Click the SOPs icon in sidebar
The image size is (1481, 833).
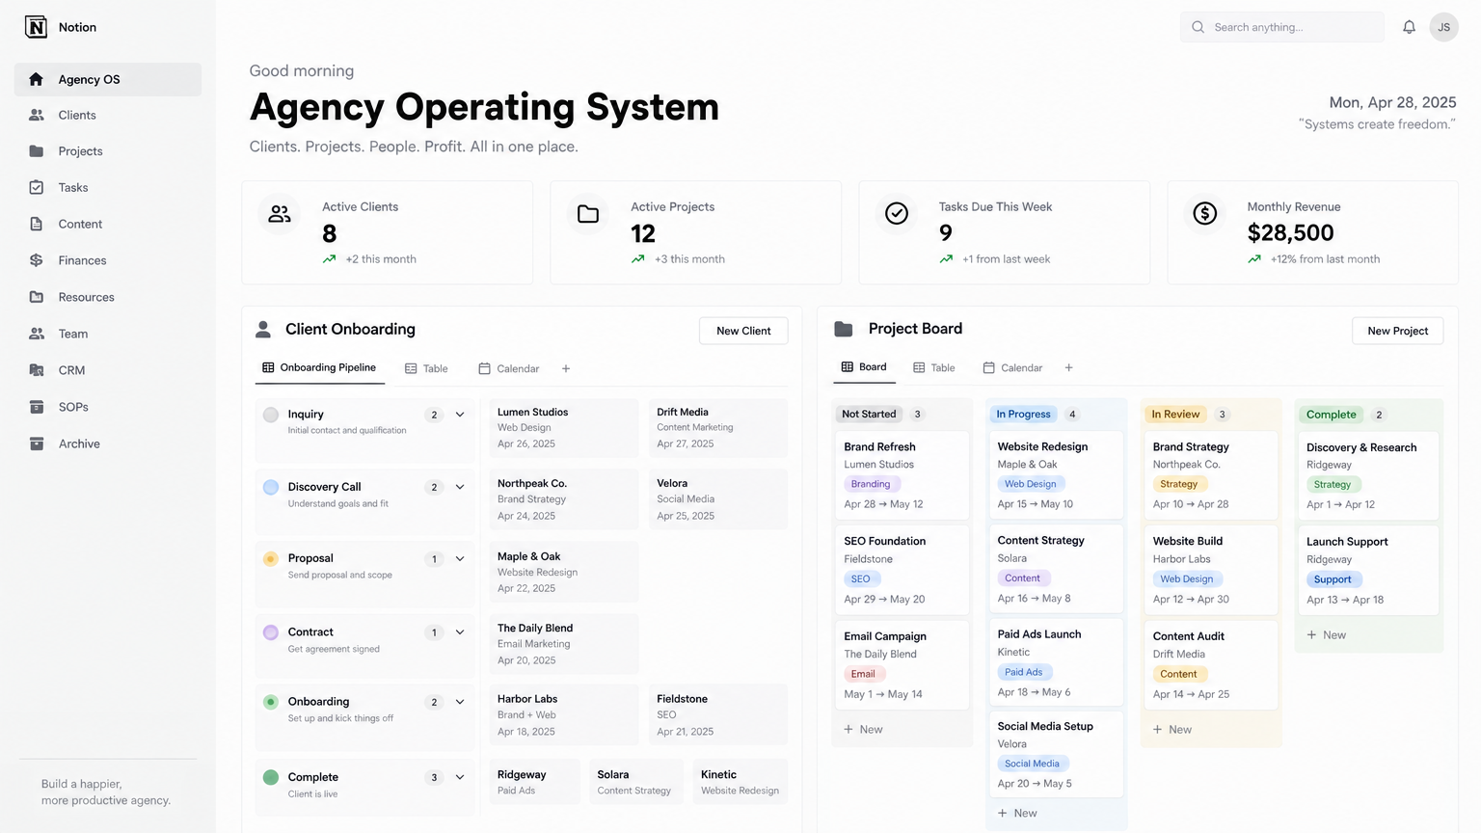click(x=37, y=407)
